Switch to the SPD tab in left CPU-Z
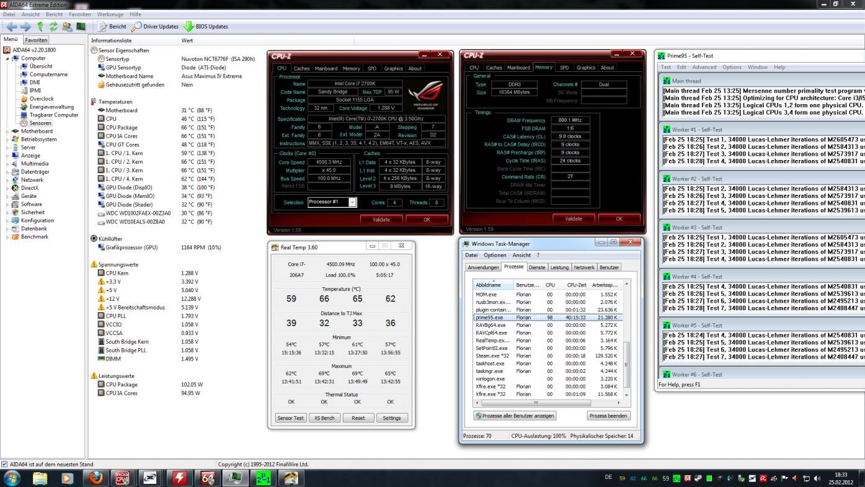 click(371, 69)
